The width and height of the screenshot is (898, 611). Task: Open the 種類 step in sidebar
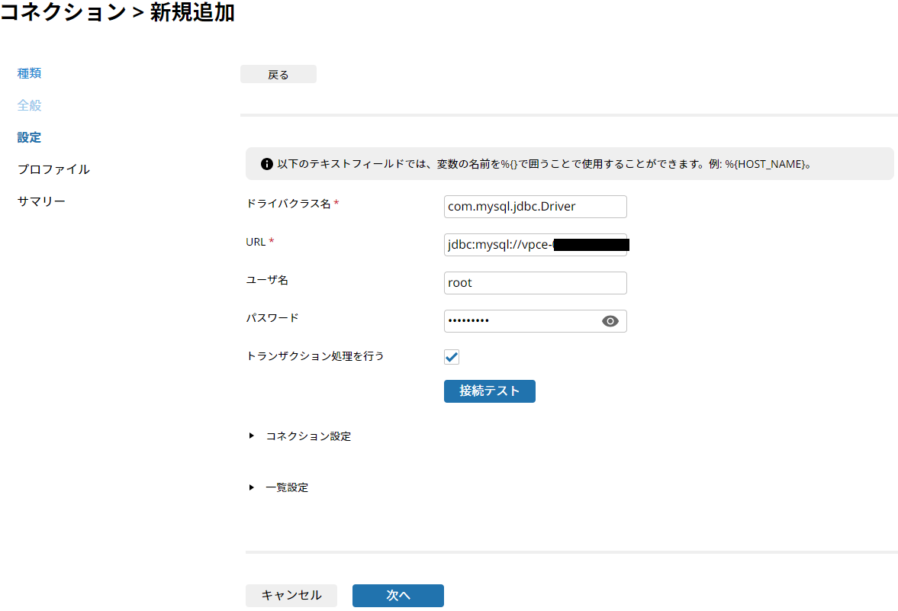(29, 73)
